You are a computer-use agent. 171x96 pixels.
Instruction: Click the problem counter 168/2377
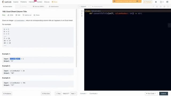click(x=66, y=94)
